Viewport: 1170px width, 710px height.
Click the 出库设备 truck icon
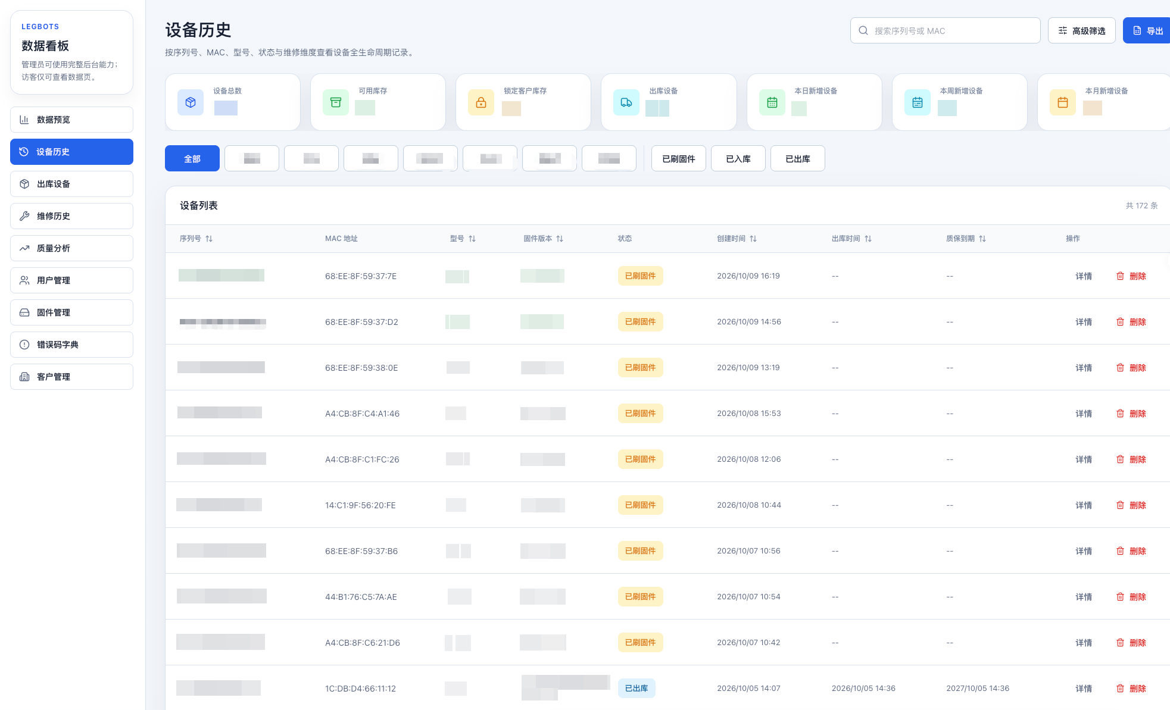(x=626, y=102)
